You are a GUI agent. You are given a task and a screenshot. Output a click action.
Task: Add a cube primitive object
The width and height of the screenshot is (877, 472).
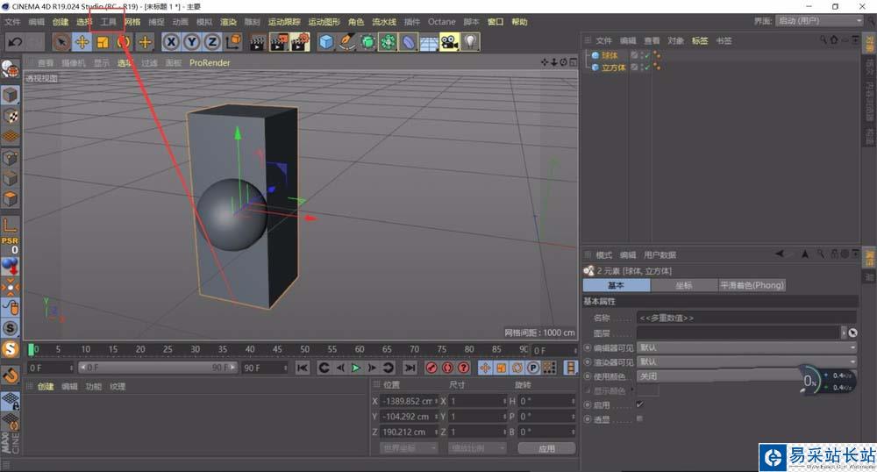pyautogui.click(x=326, y=41)
